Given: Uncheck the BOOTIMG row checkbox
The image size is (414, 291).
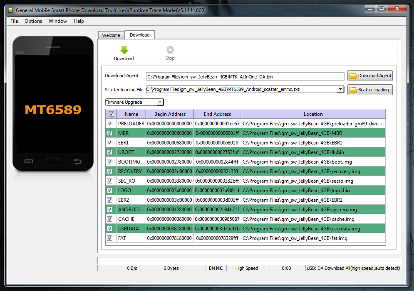Looking at the screenshot, I should coord(109,162).
